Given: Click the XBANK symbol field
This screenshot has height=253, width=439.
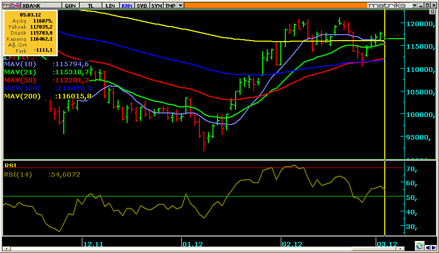Looking at the screenshot, I should [41, 6].
